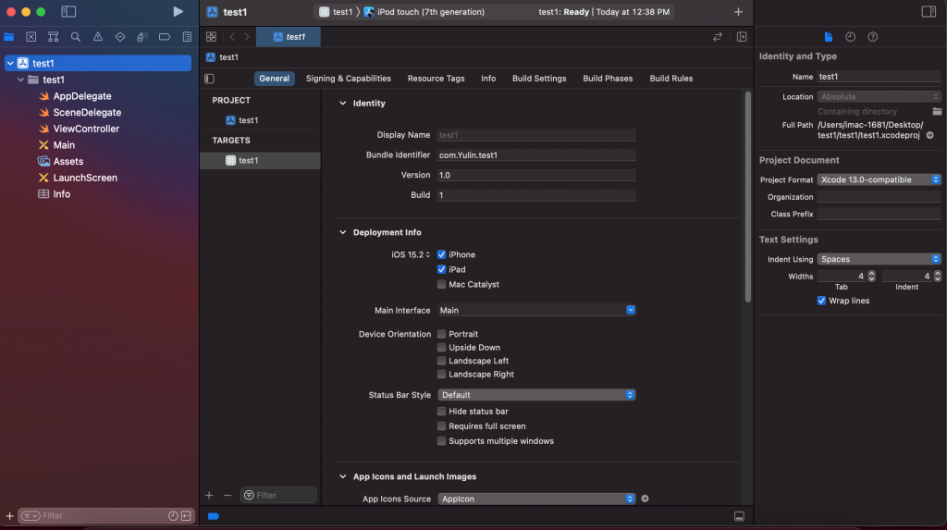Open the Status Bar Style dropdown

(x=536, y=395)
